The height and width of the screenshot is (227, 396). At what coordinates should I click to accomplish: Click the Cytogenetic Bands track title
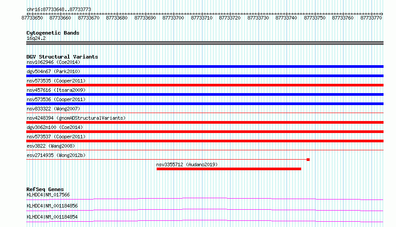[53, 33]
